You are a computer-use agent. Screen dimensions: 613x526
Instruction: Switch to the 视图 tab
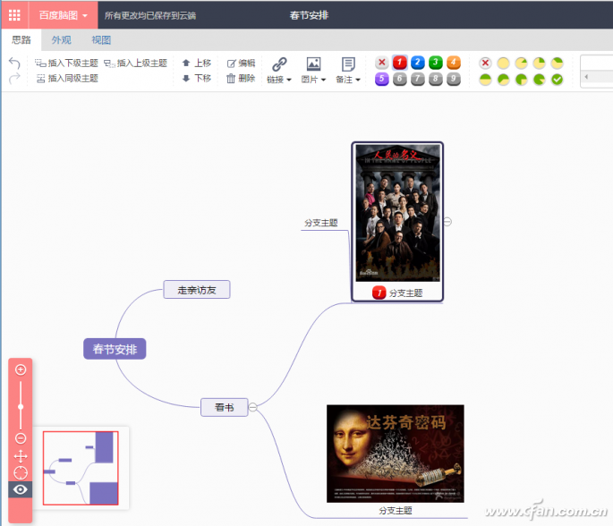pos(101,40)
